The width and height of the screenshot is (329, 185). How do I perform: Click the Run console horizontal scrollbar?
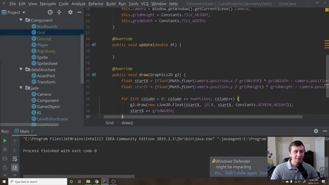click(79, 176)
